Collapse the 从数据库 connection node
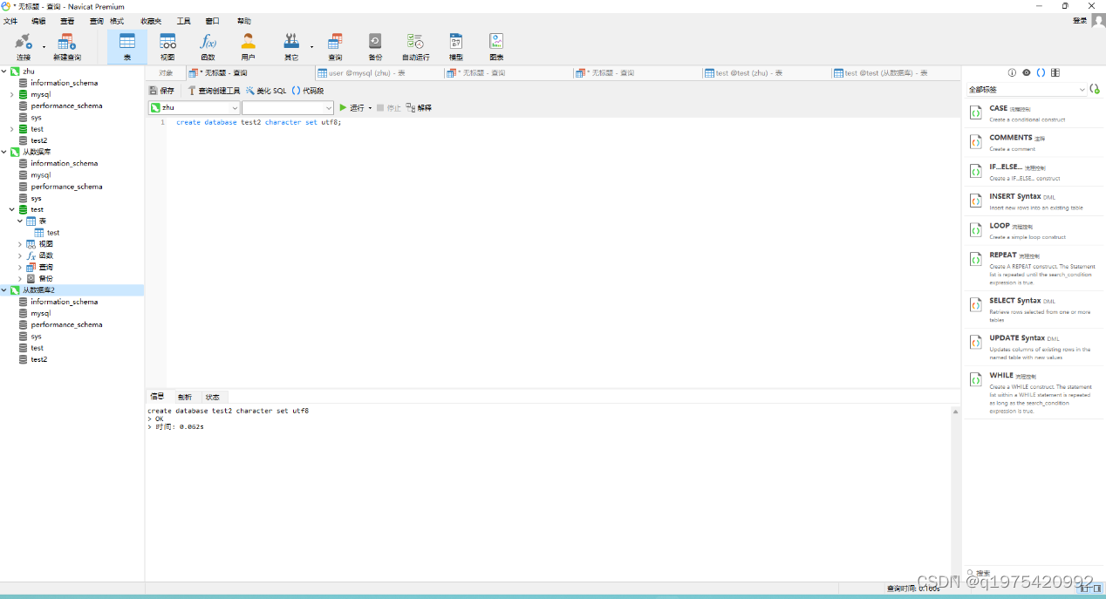The height and width of the screenshot is (599, 1106). (x=4, y=152)
